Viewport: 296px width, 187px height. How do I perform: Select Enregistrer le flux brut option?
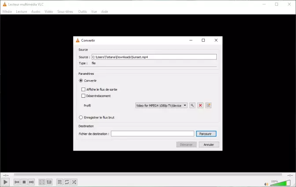coord(81,117)
